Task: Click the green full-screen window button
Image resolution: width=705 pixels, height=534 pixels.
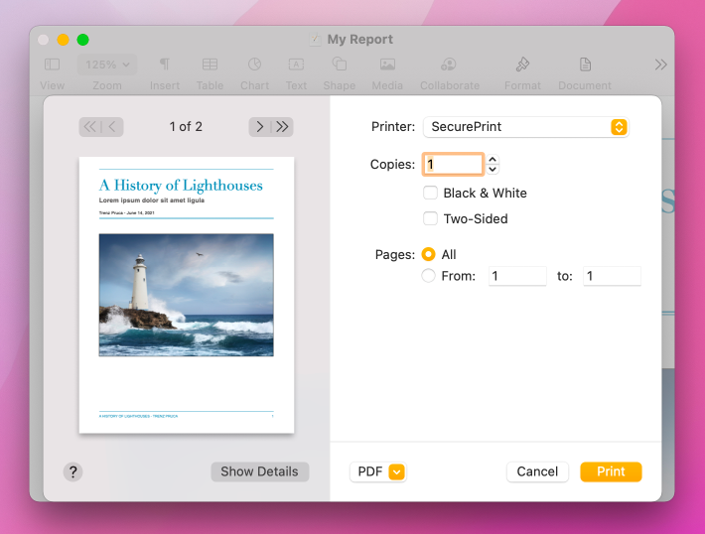Action: 82,40
